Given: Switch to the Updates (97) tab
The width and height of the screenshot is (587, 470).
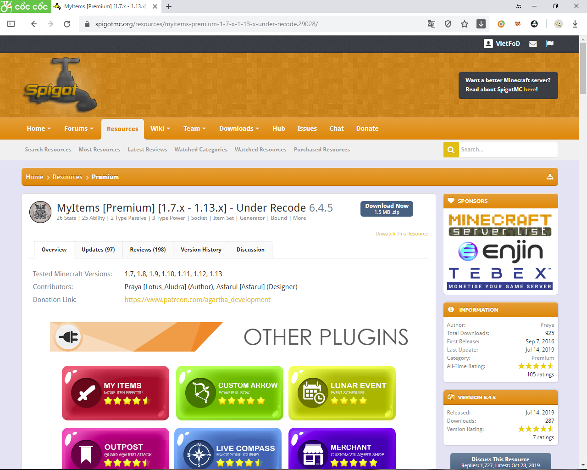Looking at the screenshot, I should pyautogui.click(x=98, y=250).
